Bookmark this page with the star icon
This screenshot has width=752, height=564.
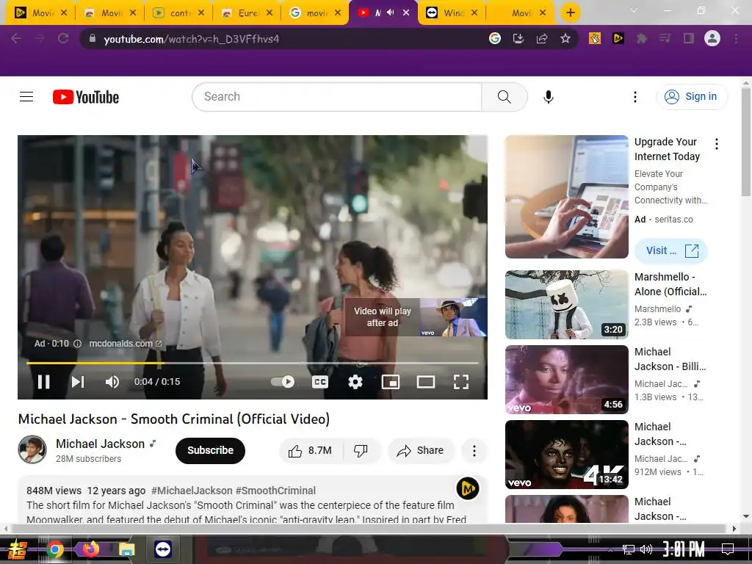coord(565,38)
